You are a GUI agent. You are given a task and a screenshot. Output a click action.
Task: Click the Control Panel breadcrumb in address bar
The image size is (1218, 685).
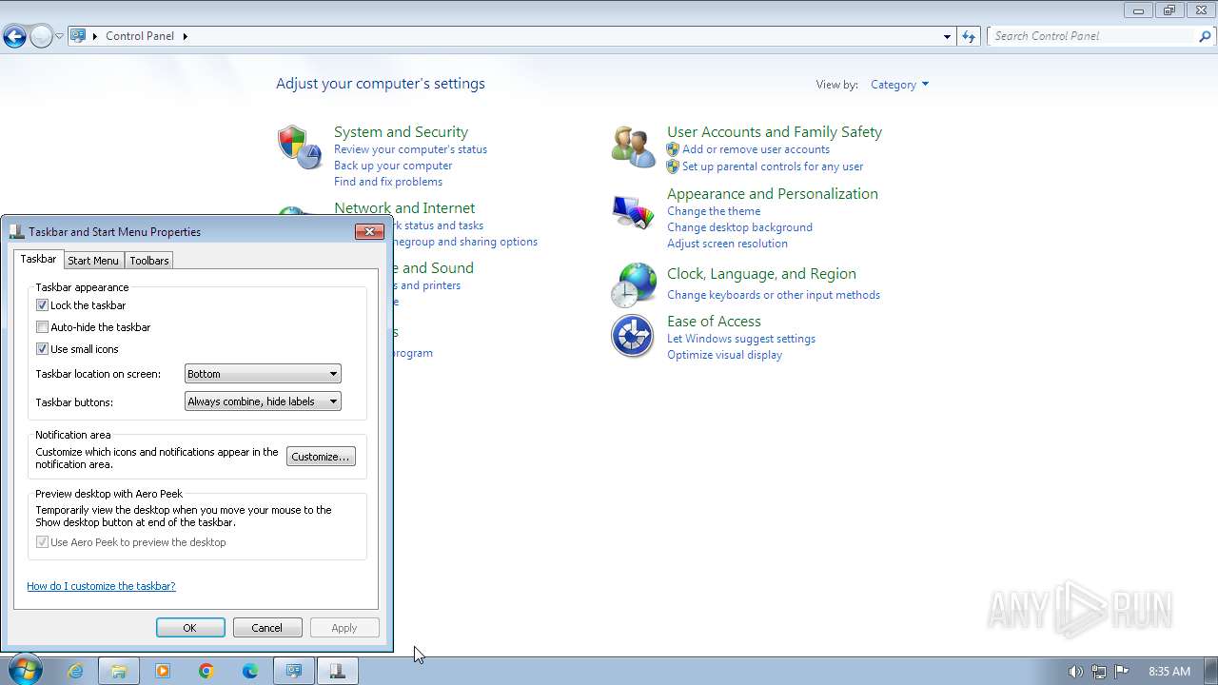point(140,36)
